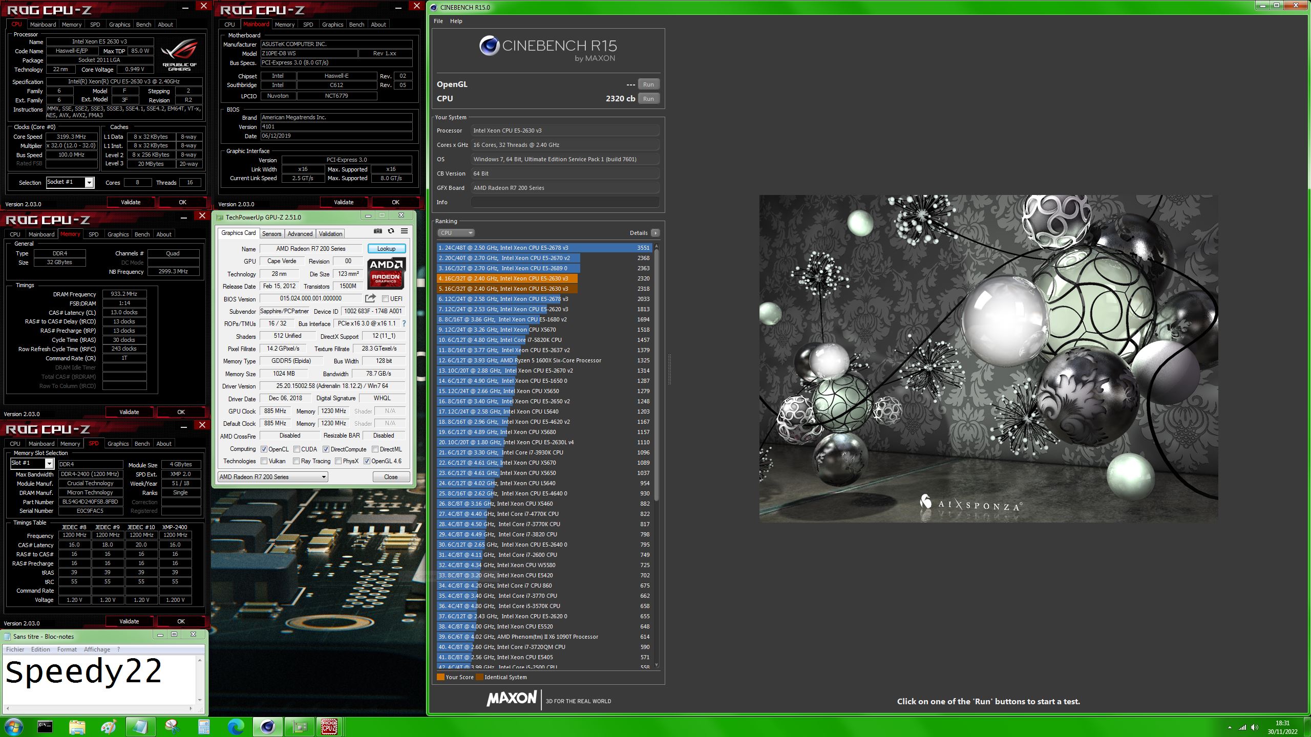This screenshot has height=737, width=1311.
Task: Click the AMD Radeon Graphics logo in GPU-Z
Action: [386, 274]
